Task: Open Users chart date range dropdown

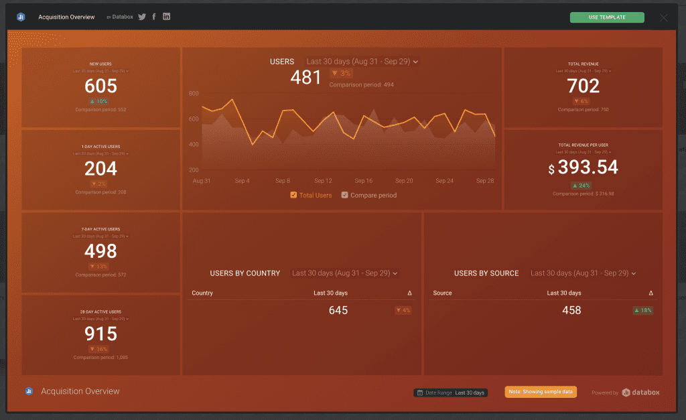Action: click(x=362, y=62)
